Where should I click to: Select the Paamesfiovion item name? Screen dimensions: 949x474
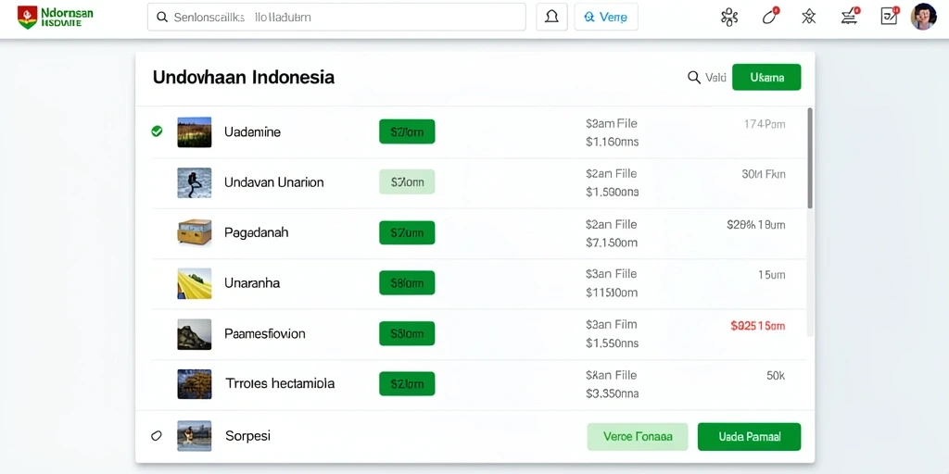click(x=264, y=333)
